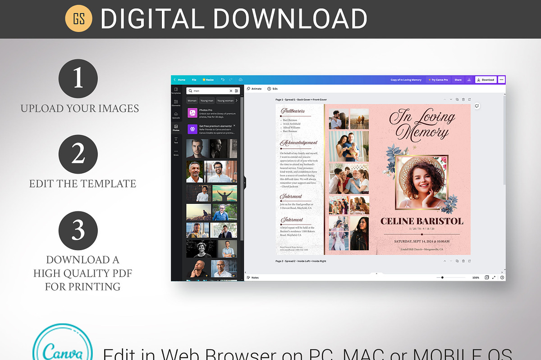Viewport: 541px width, 360px height.
Task: Open the three-dot menu beside Download
Action: point(501,80)
